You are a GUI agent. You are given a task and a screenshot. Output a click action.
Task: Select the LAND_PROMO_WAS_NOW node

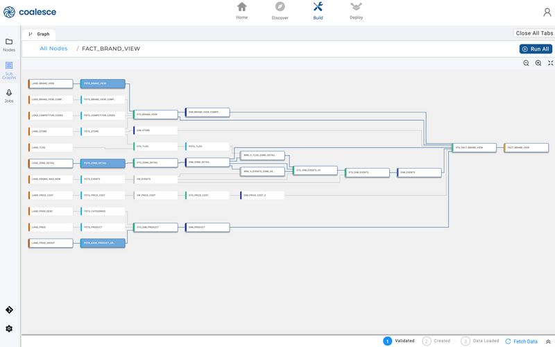(x=51, y=179)
